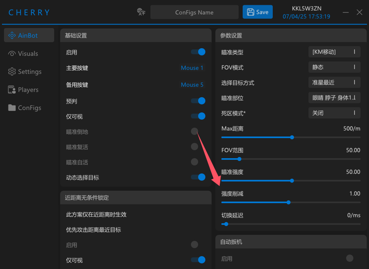Toggle 仅可视 switch in 近距离无条件锁定
This screenshot has height=269, width=369.
tap(198, 260)
